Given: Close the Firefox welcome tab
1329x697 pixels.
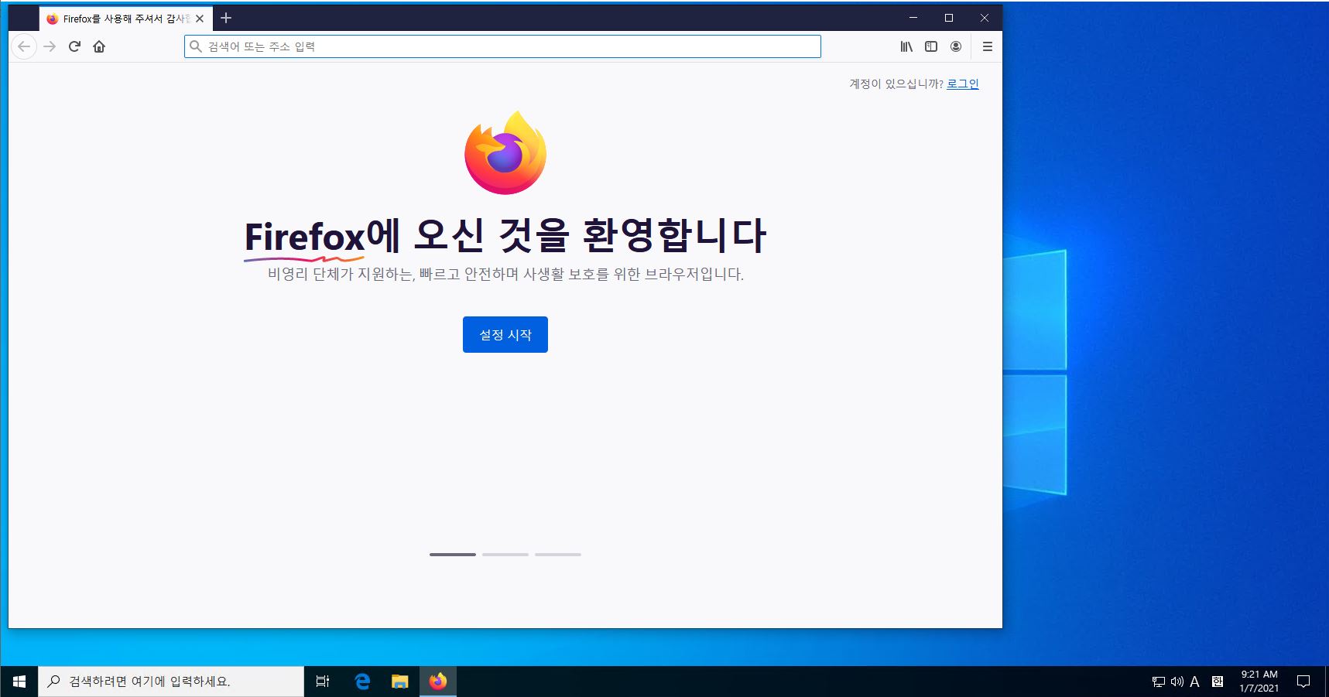Looking at the screenshot, I should click(x=200, y=19).
